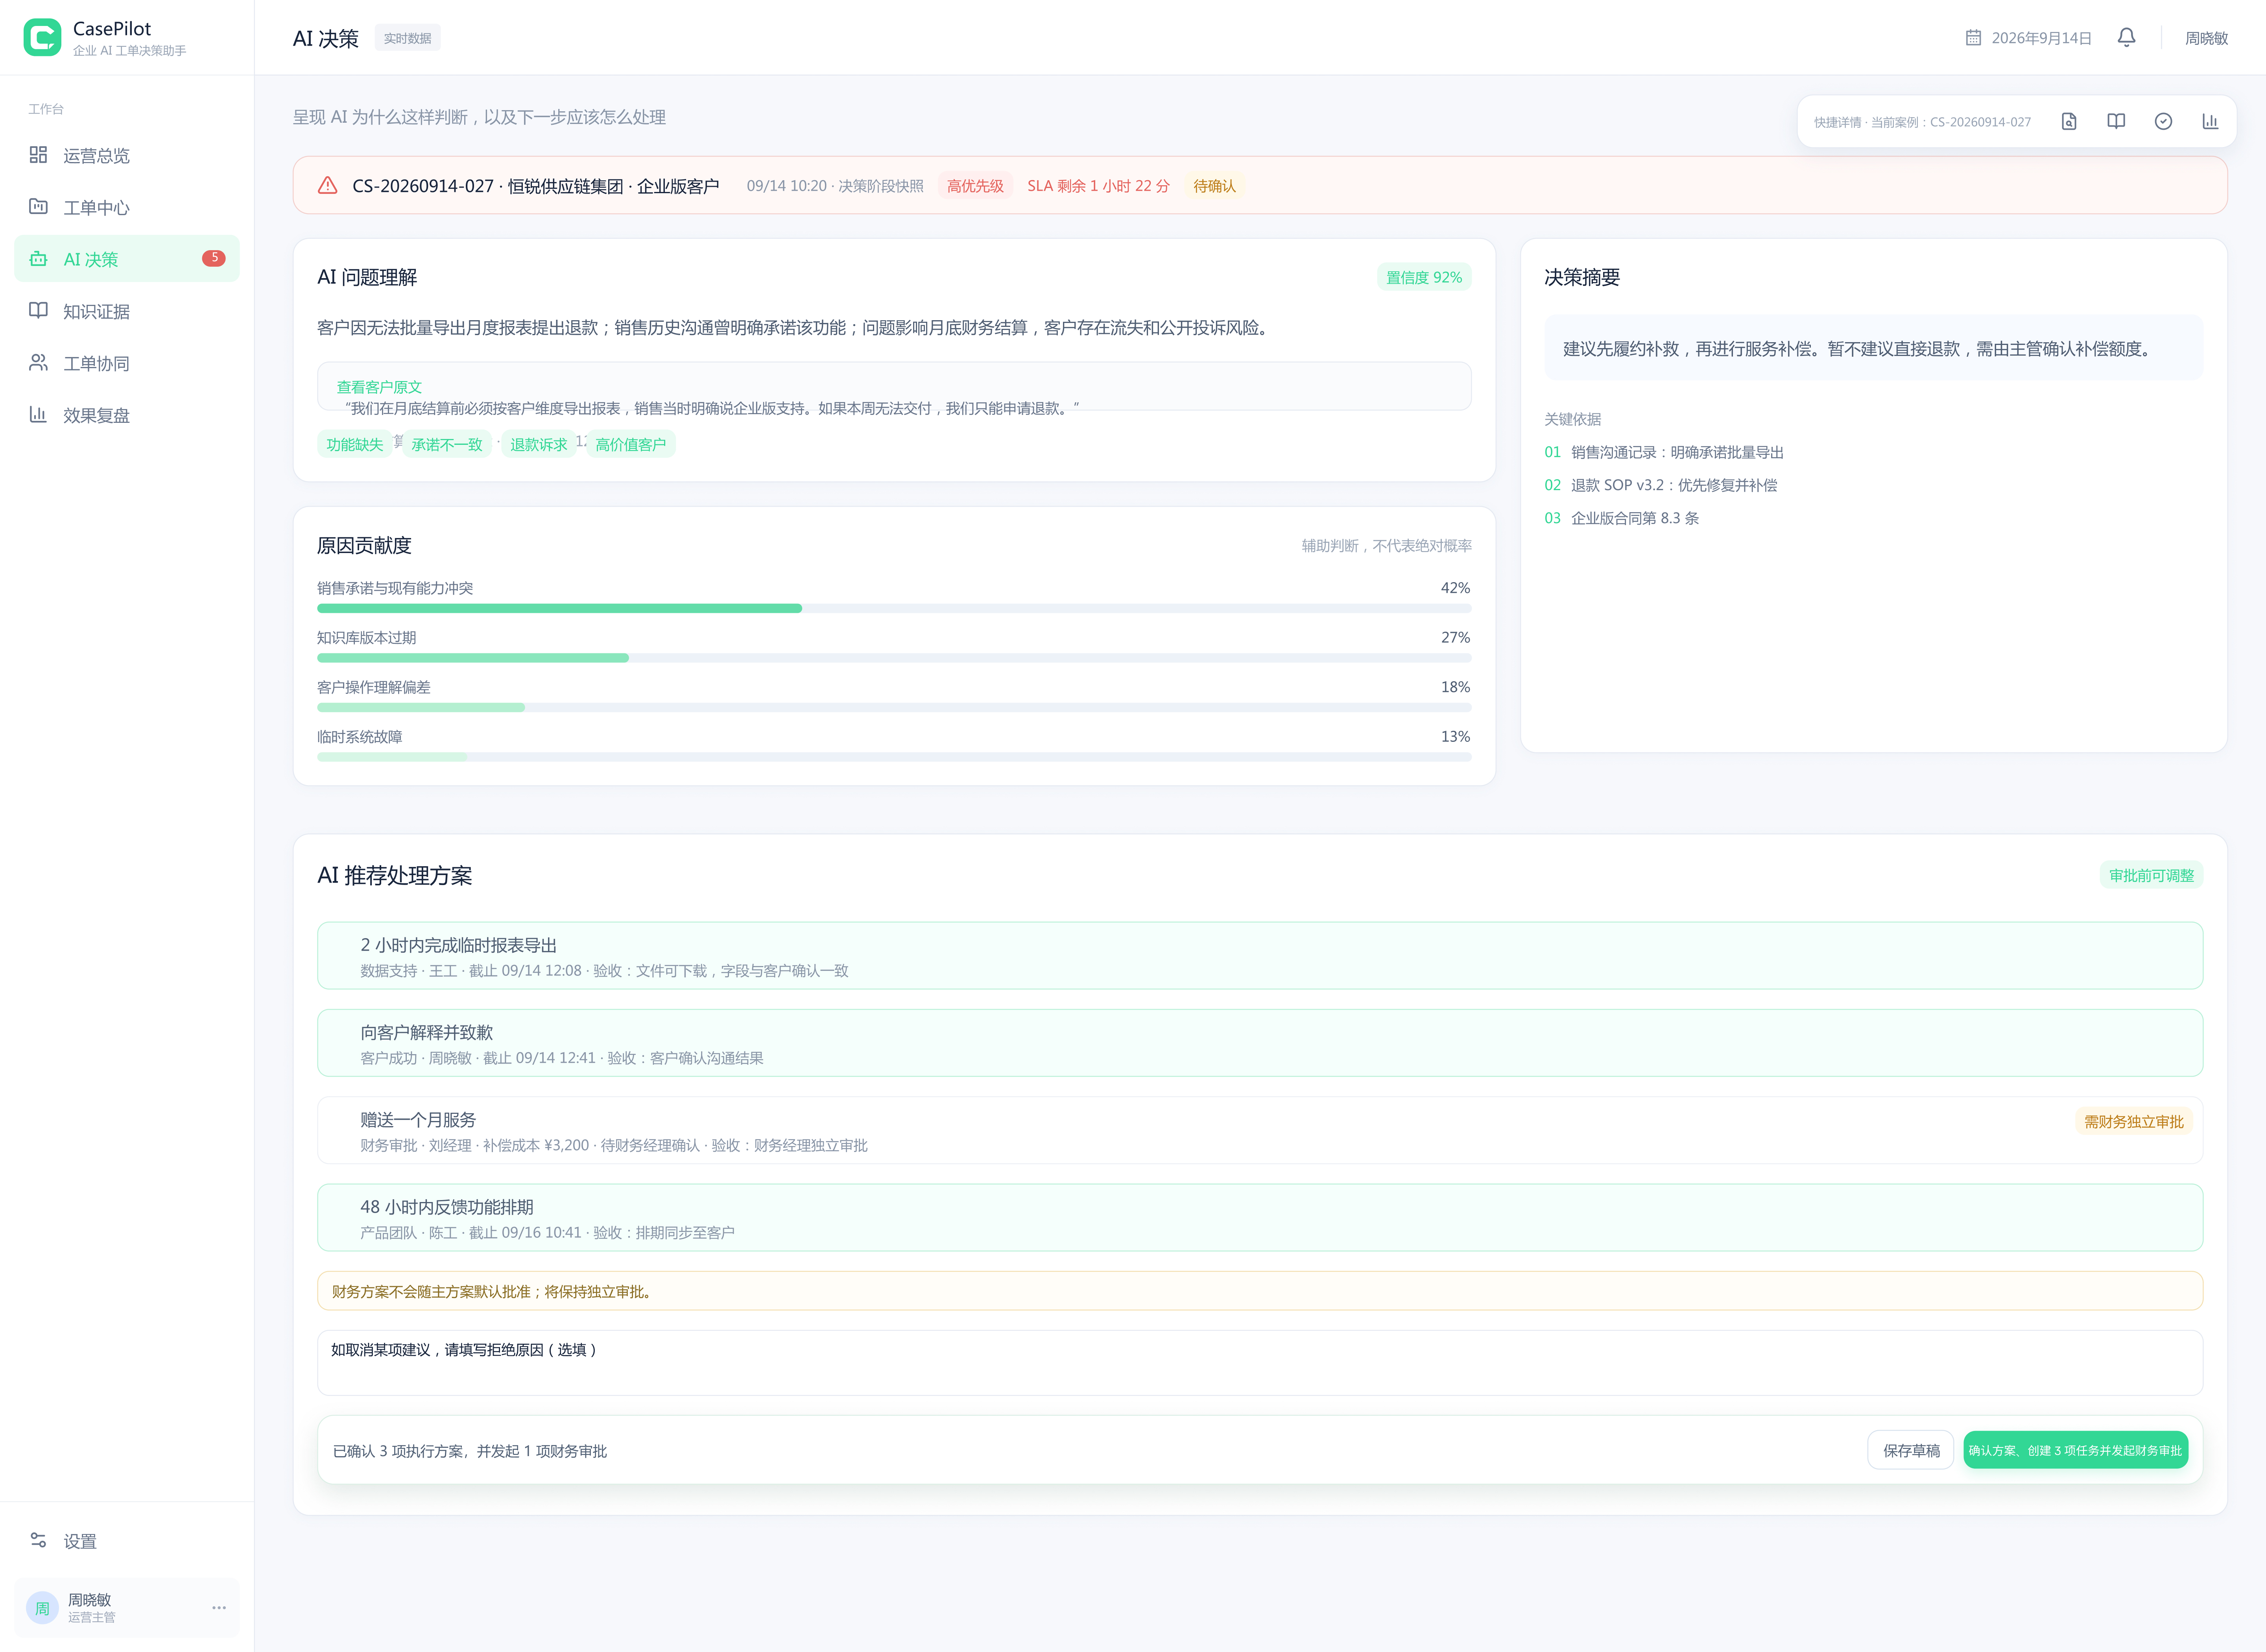Image resolution: width=2266 pixels, height=1652 pixels.
Task: Click the 13% value in 原因贡献度
Action: pos(1455,736)
